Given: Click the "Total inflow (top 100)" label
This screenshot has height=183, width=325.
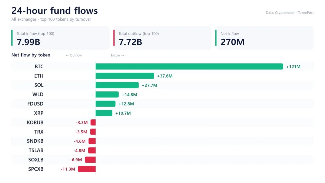Looking at the screenshot, I should click(x=35, y=34).
